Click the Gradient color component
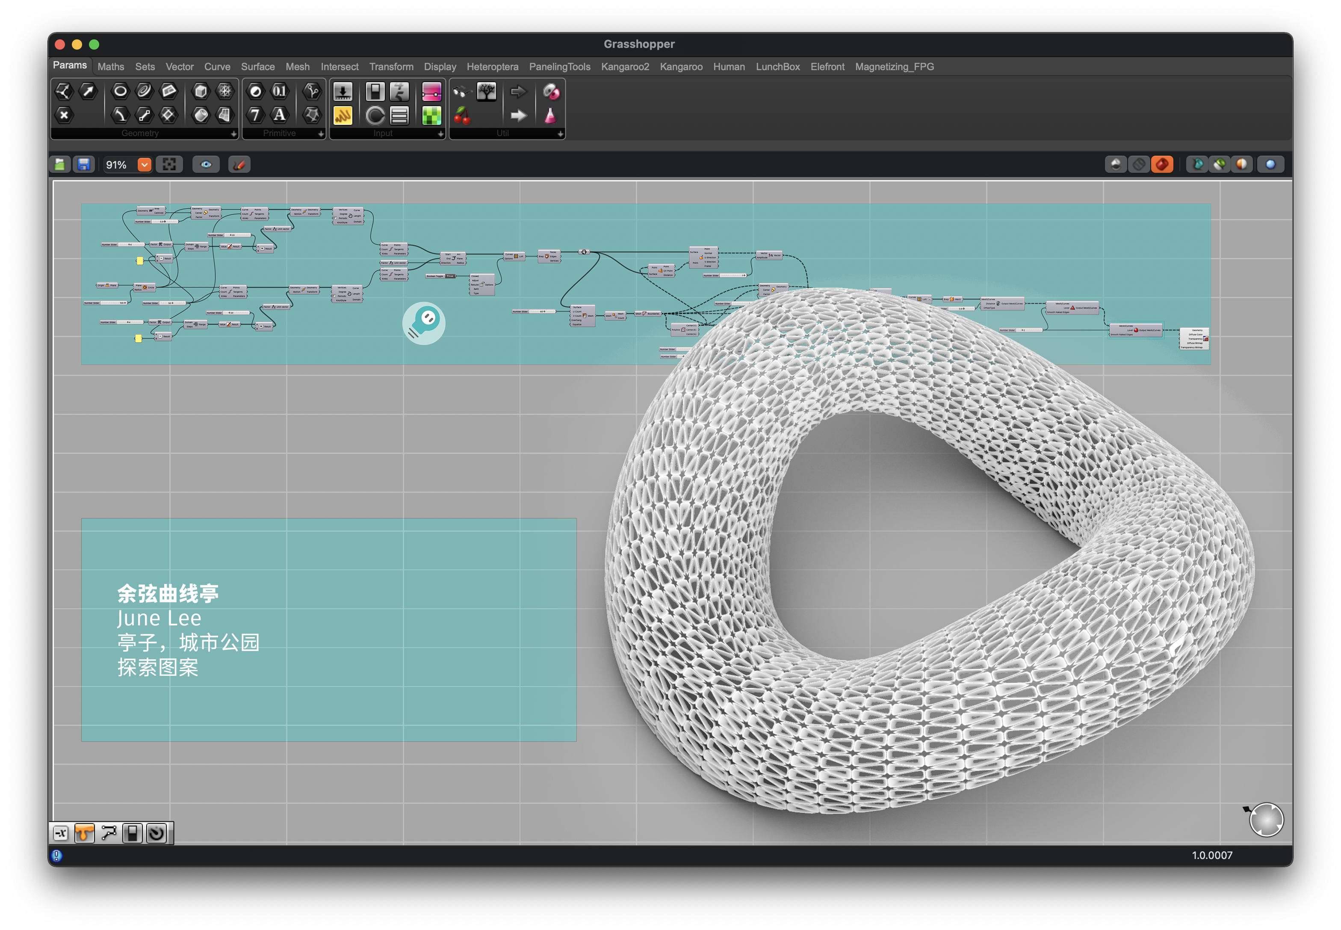Screen dimensions: 1341x930 coord(431,92)
